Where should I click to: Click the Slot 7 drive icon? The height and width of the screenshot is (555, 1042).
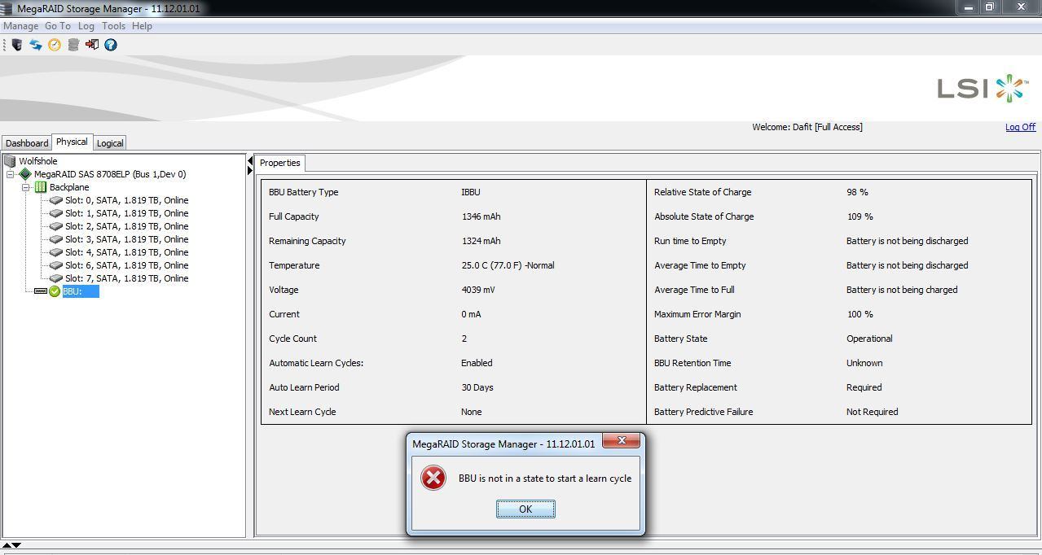56,278
